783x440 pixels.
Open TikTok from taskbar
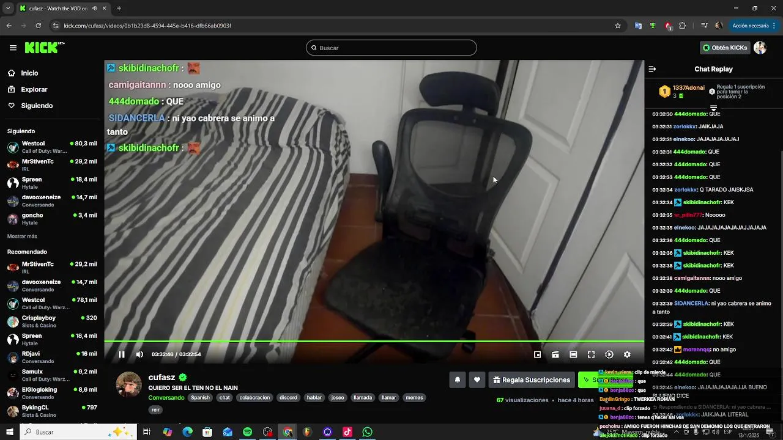click(347, 432)
